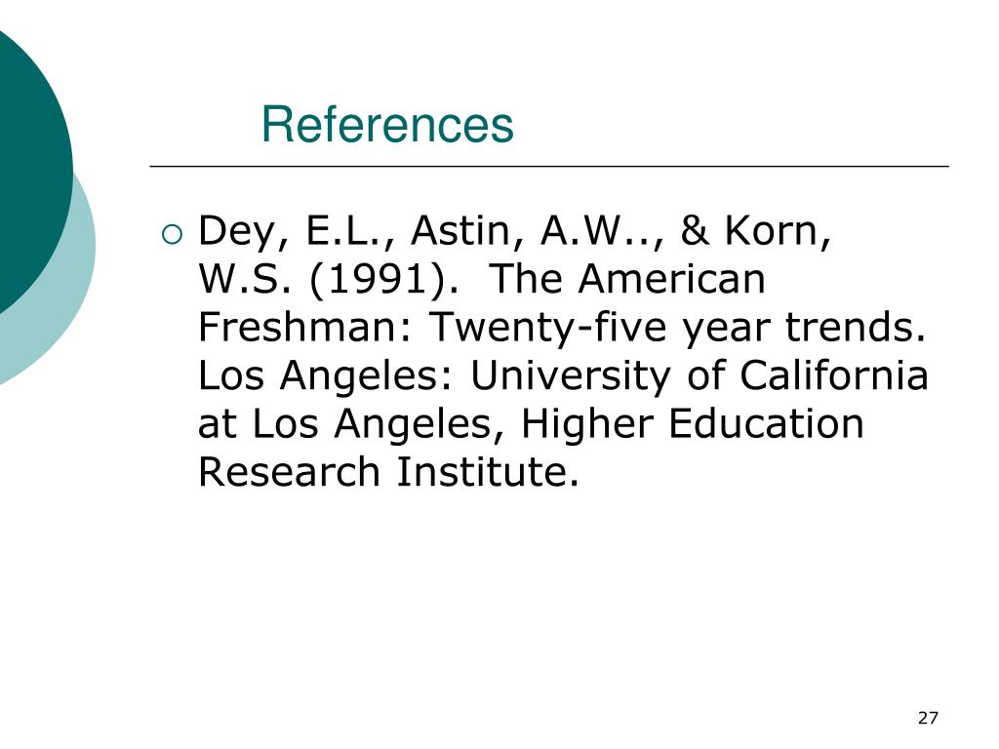Click the name Korn, in first line

(x=778, y=232)
